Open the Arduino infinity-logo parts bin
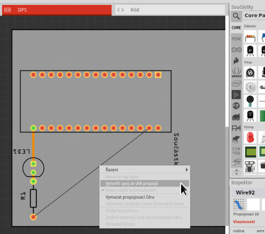 (x=237, y=50)
